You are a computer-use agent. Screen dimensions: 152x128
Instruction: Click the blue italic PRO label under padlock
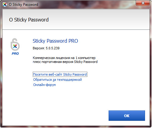(15, 54)
